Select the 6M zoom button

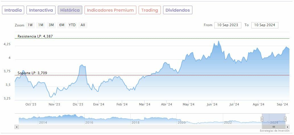pos(62,25)
